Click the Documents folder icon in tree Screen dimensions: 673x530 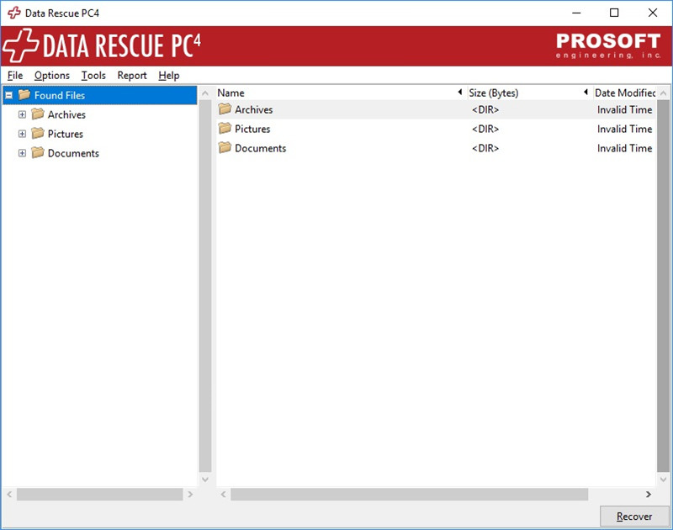(x=38, y=153)
